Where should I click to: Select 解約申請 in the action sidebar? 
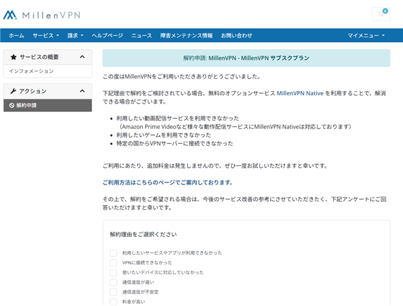[48, 105]
